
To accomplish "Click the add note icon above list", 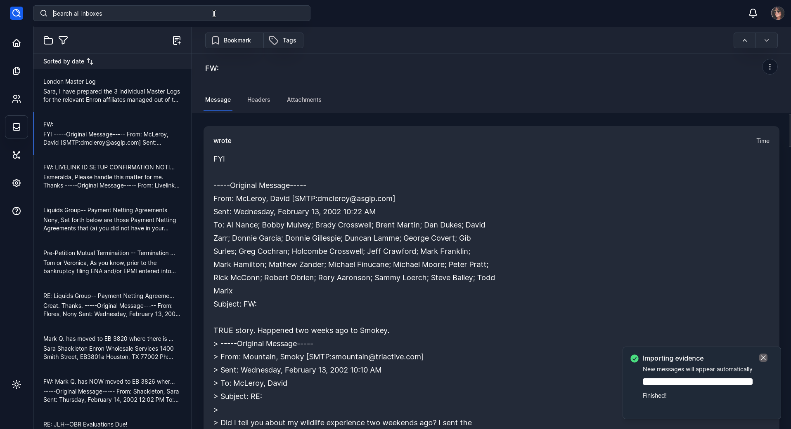I will [x=177, y=40].
